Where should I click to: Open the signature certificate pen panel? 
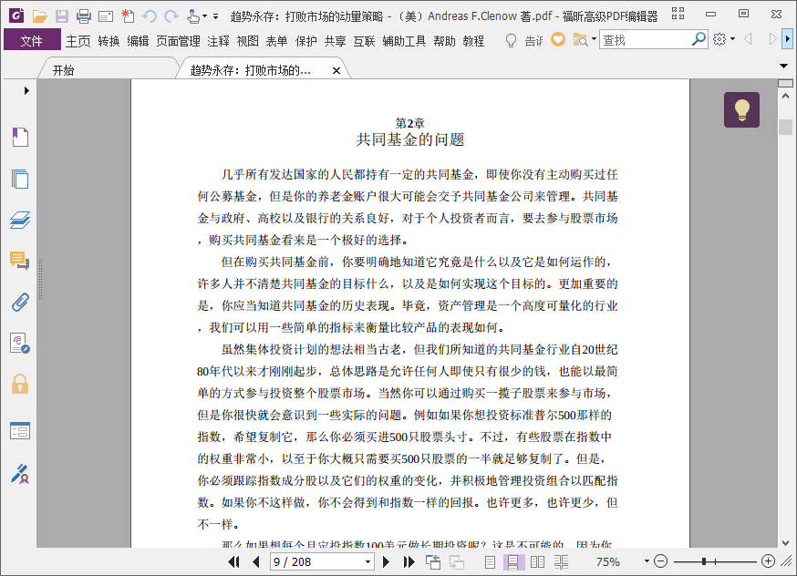click(x=20, y=474)
